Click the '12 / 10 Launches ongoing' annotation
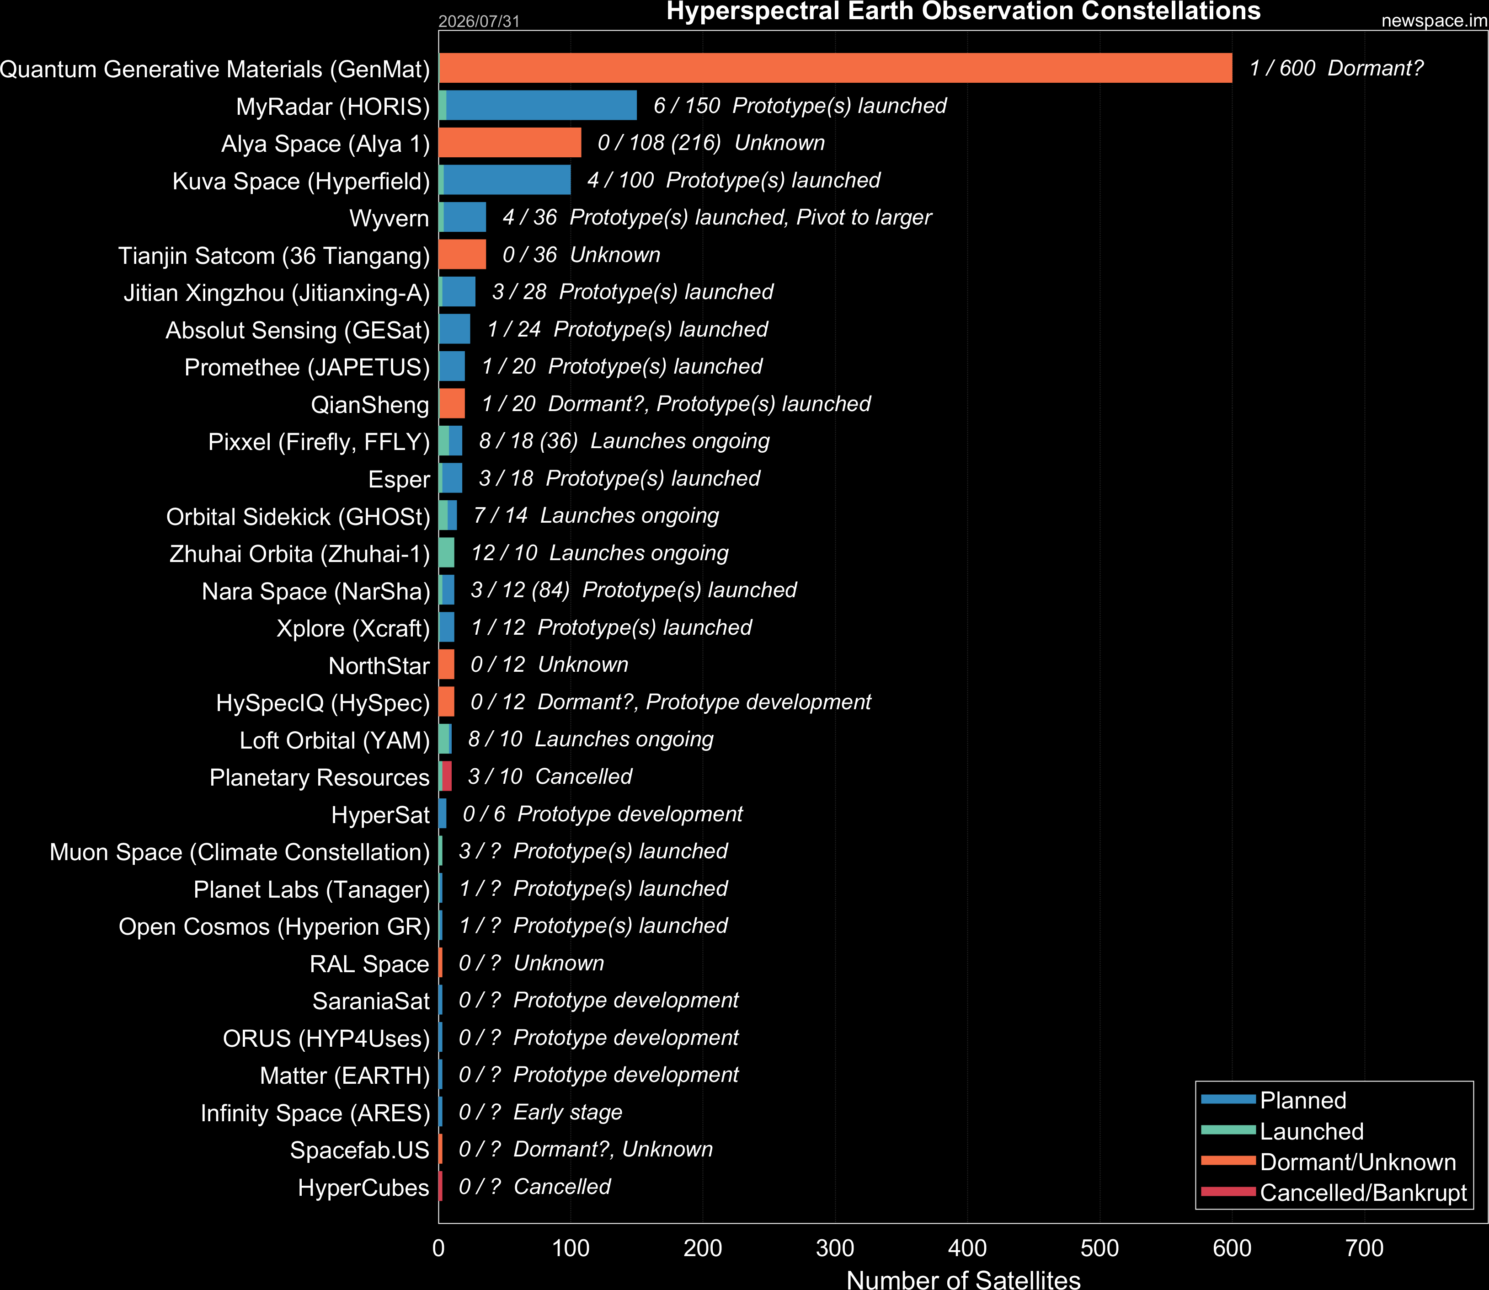 599,553
